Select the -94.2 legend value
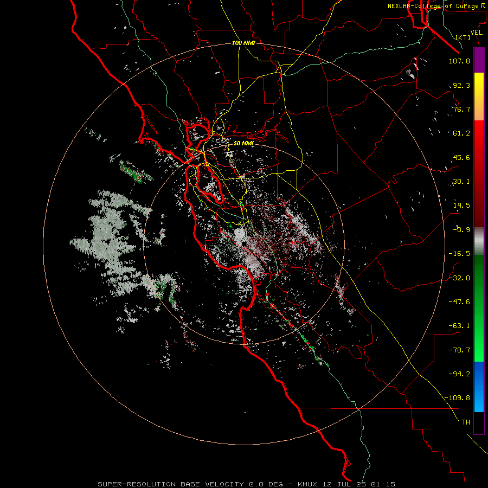The height and width of the screenshot is (488, 488). [459, 374]
